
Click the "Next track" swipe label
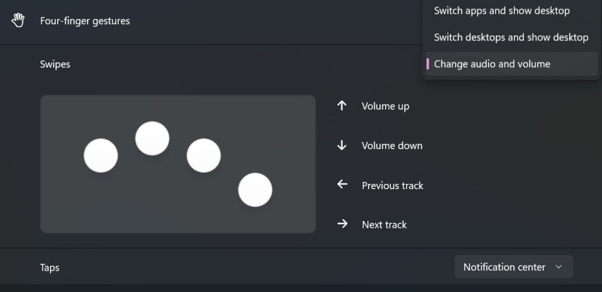384,224
